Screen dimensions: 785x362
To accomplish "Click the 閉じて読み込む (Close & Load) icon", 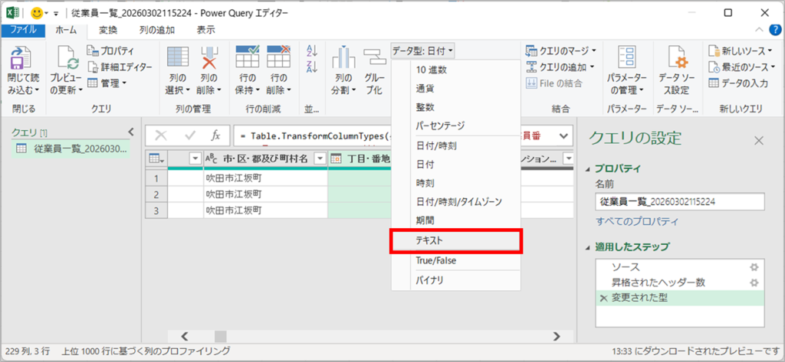I will tap(20, 60).
